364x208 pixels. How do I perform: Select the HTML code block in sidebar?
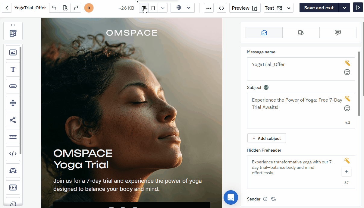pos(13,154)
